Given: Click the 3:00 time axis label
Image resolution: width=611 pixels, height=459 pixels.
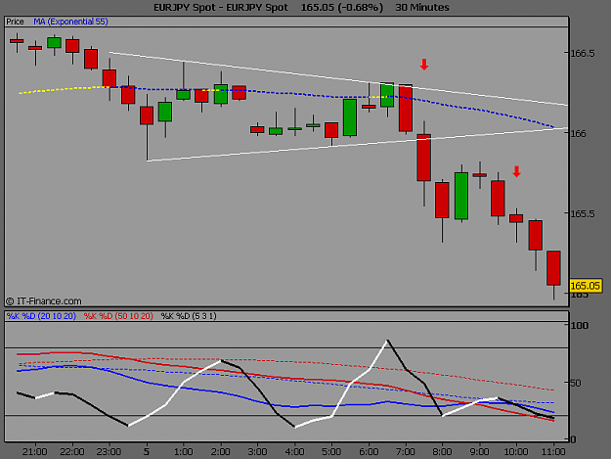Looking at the screenshot, I should tap(257, 451).
